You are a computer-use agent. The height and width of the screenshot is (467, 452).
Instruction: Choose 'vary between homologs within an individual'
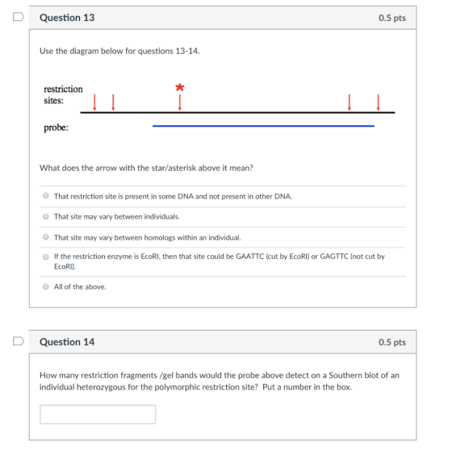pyautogui.click(x=45, y=237)
